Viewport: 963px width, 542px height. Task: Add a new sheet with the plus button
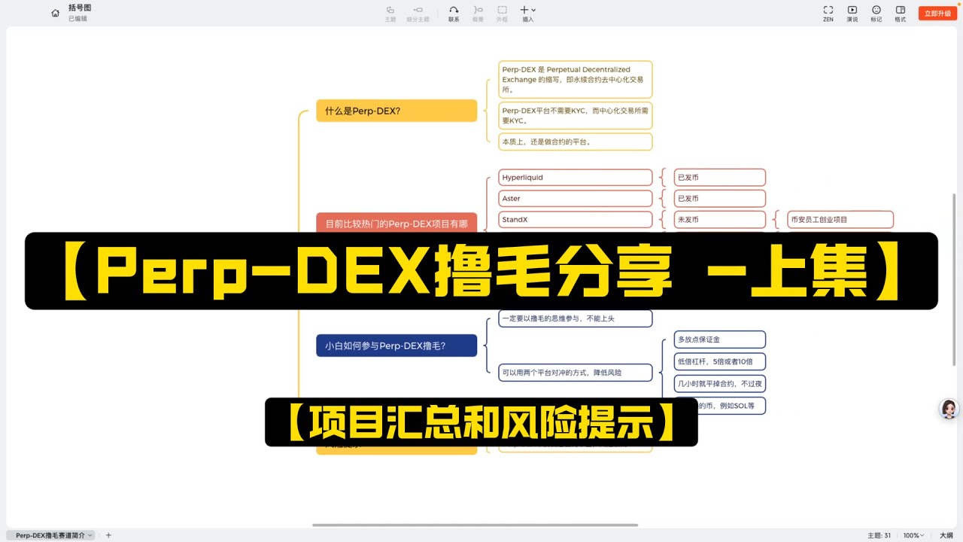coord(108,535)
